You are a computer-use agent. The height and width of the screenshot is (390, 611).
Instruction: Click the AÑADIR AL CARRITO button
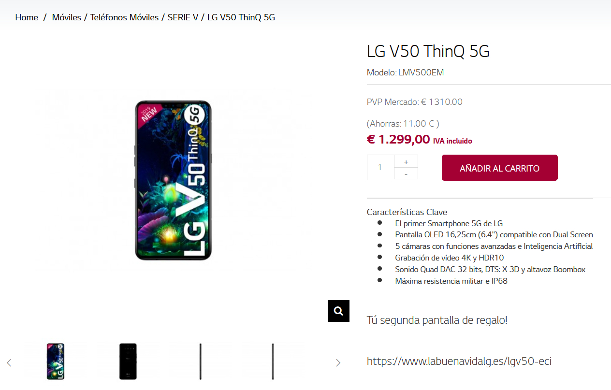(x=500, y=168)
